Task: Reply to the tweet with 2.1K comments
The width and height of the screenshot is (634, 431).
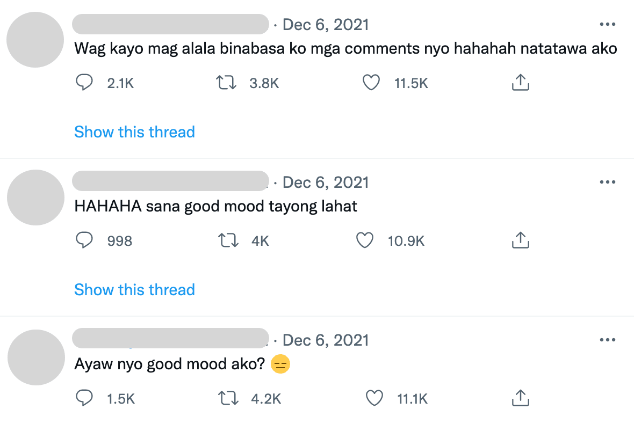Action: [x=84, y=83]
